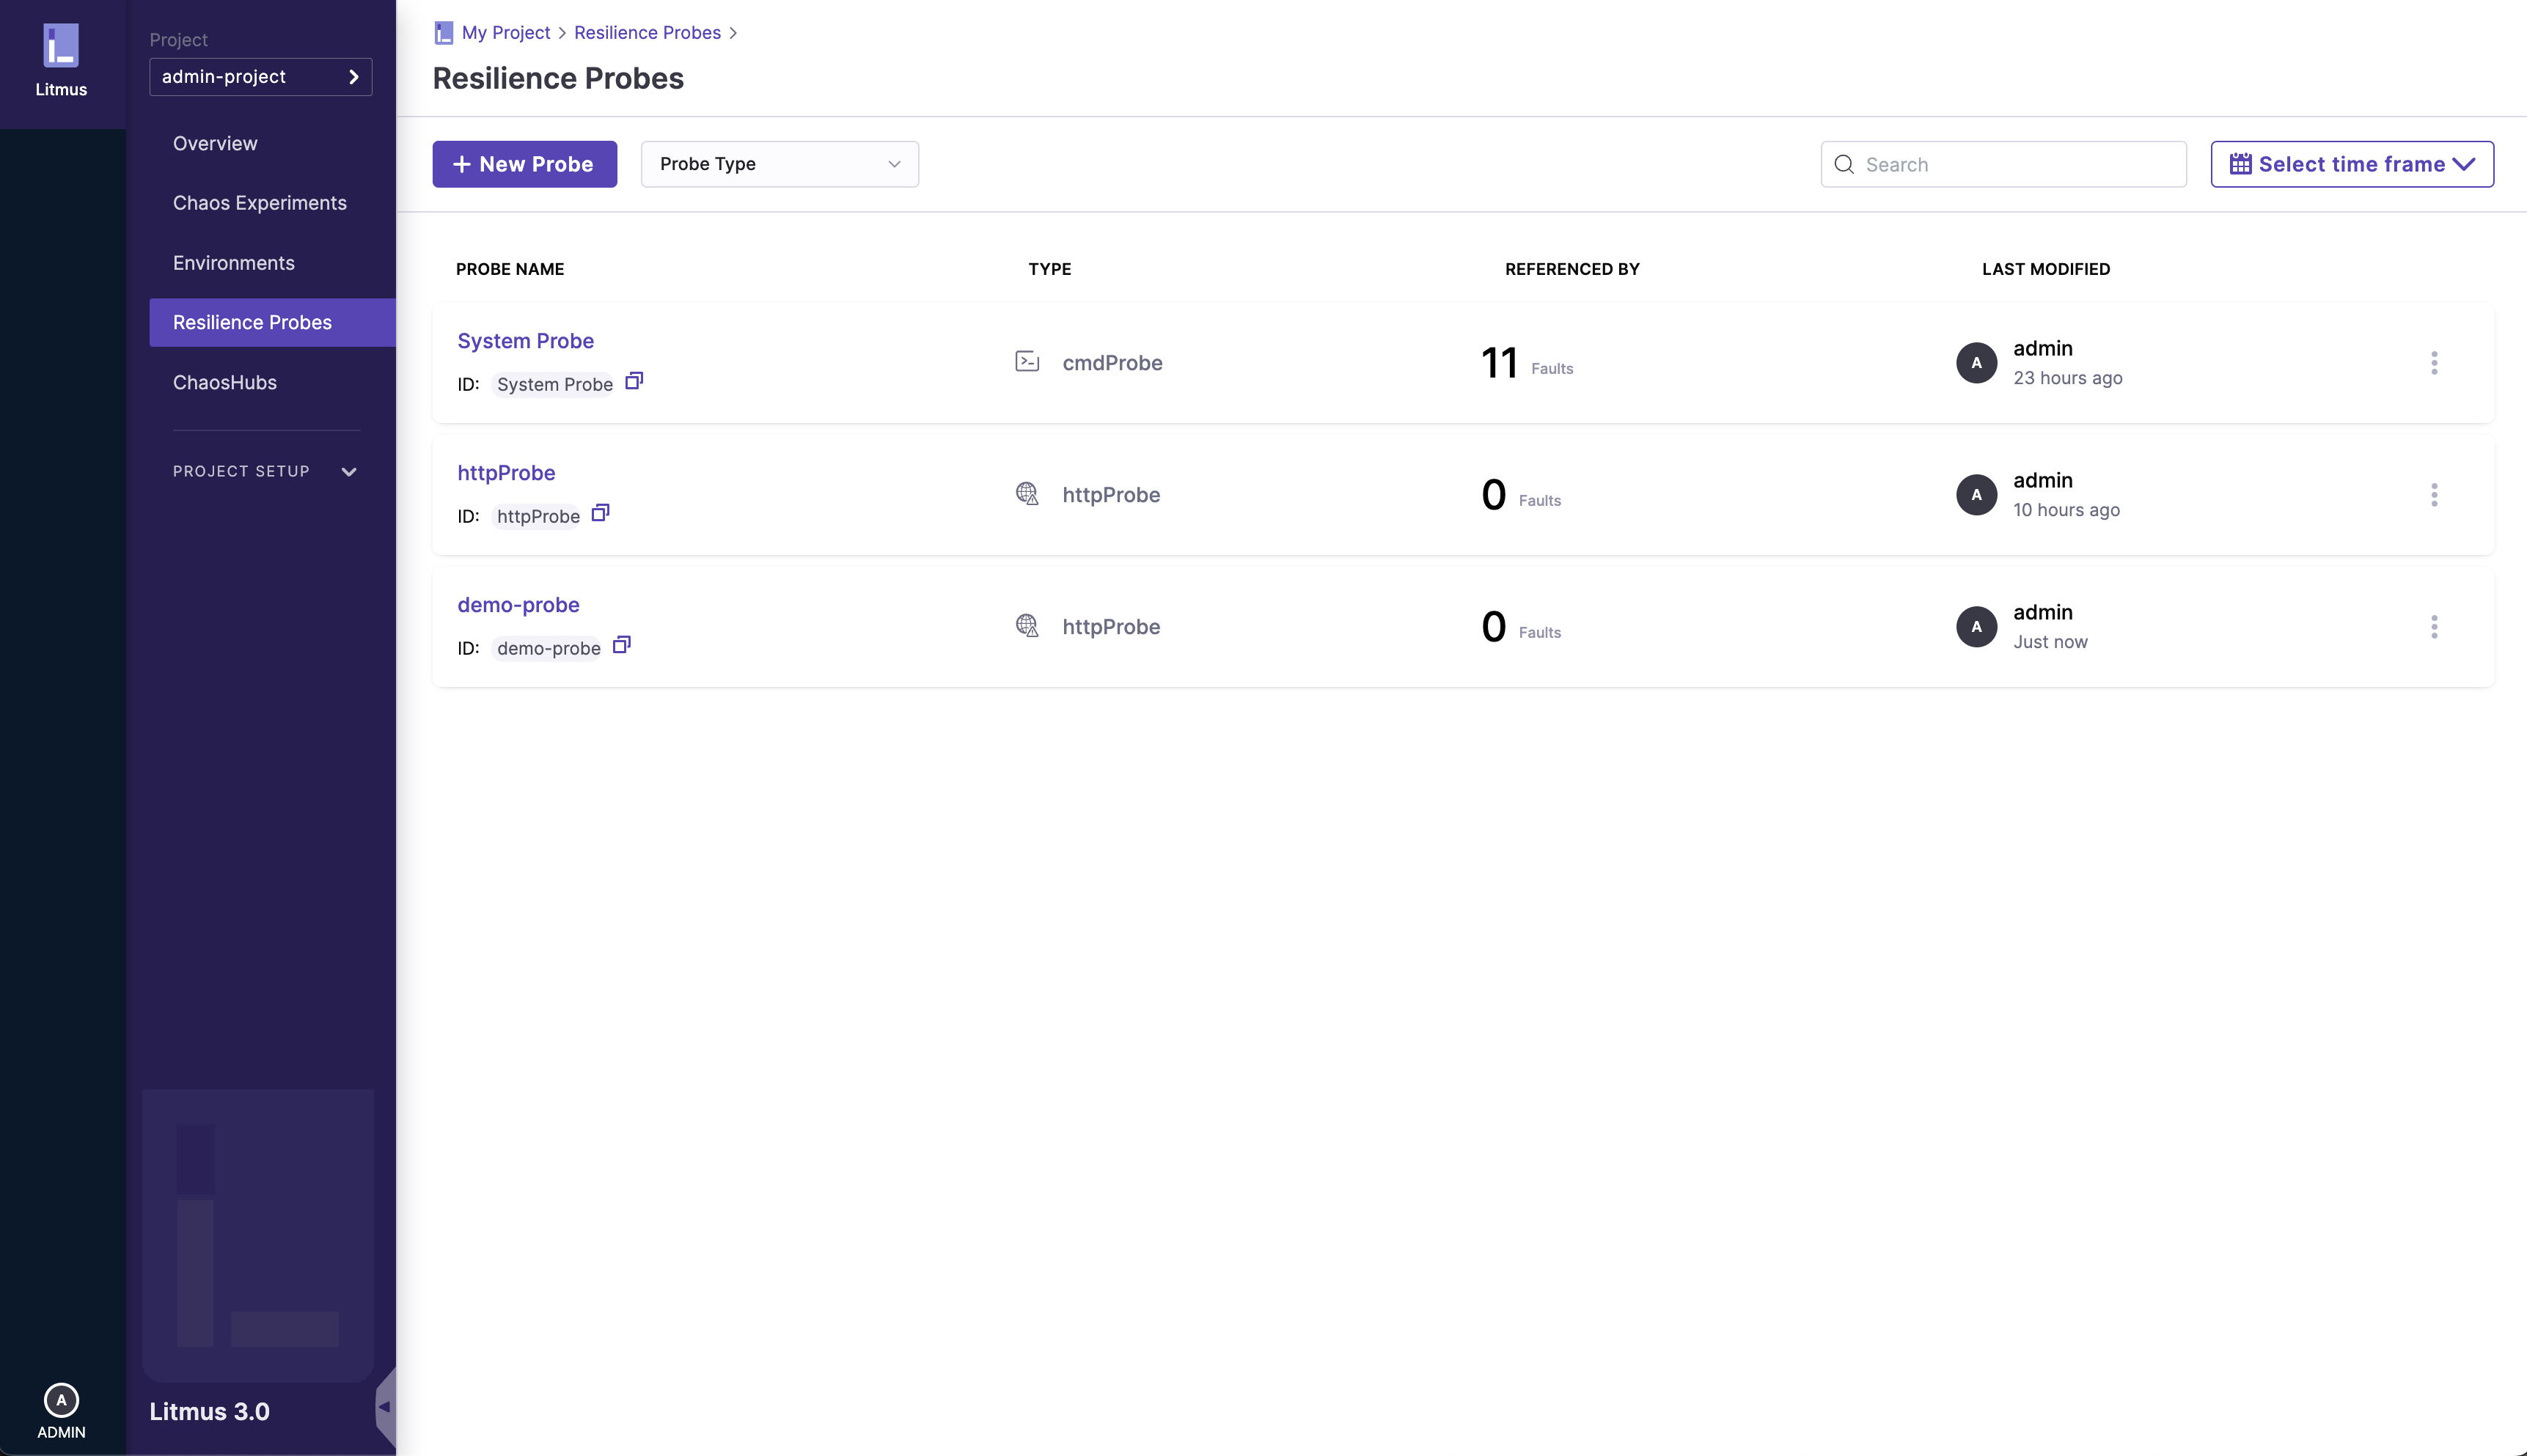Viewport: 2527px width, 1456px height.
Task: Open the Probe Type dropdown
Action: pos(779,164)
